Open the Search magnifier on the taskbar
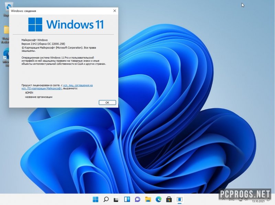This screenshot has width=275, height=205. pos(106,199)
